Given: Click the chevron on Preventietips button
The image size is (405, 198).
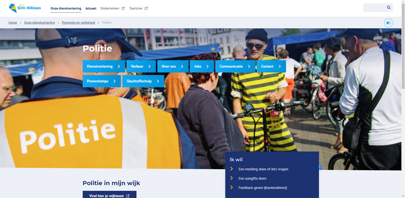Looking at the screenshot, I should (114, 81).
